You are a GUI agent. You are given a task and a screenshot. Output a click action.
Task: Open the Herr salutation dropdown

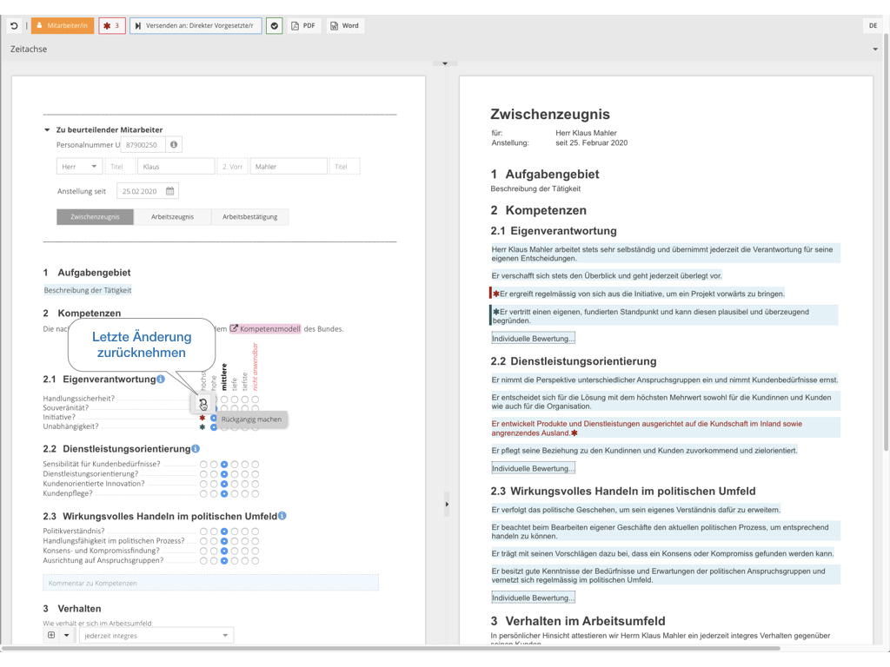pos(79,167)
